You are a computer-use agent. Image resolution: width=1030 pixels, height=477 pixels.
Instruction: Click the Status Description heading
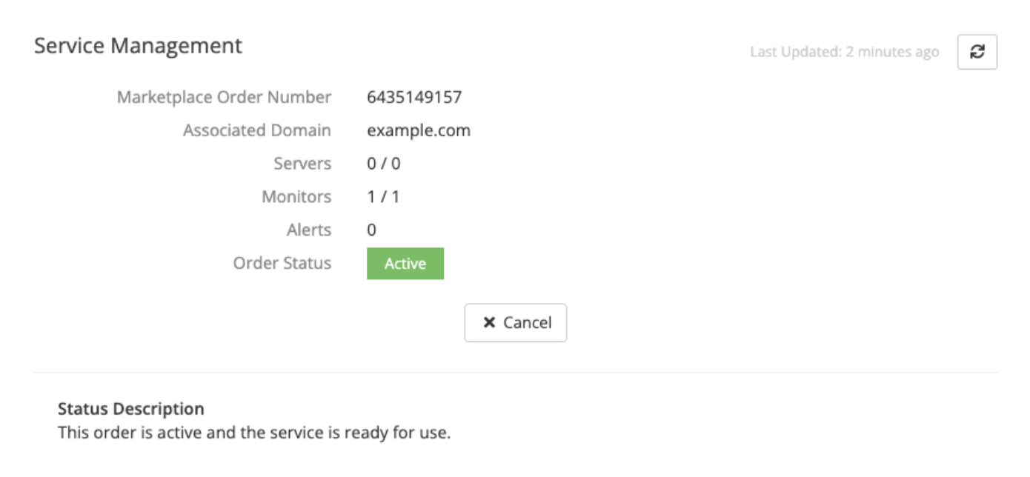click(x=131, y=409)
